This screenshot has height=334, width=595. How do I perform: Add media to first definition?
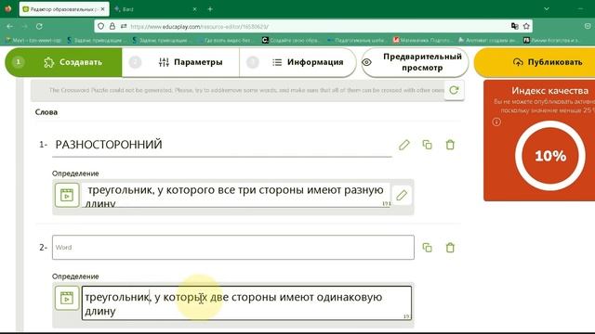(x=67, y=195)
